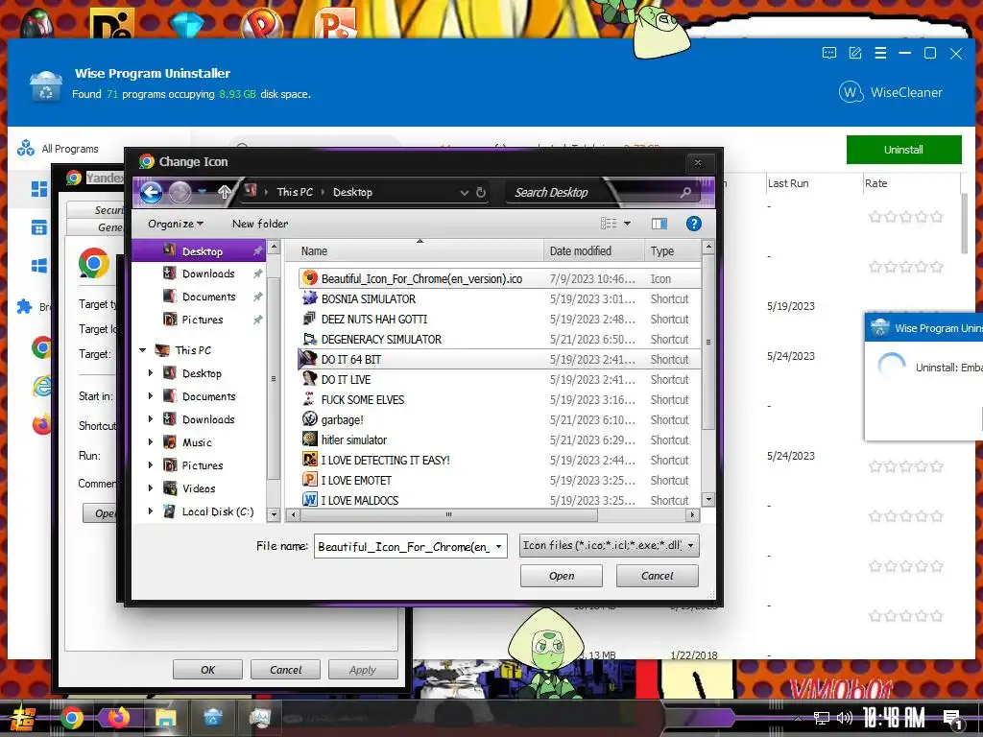Unpin Desktop from quick access

point(257,250)
